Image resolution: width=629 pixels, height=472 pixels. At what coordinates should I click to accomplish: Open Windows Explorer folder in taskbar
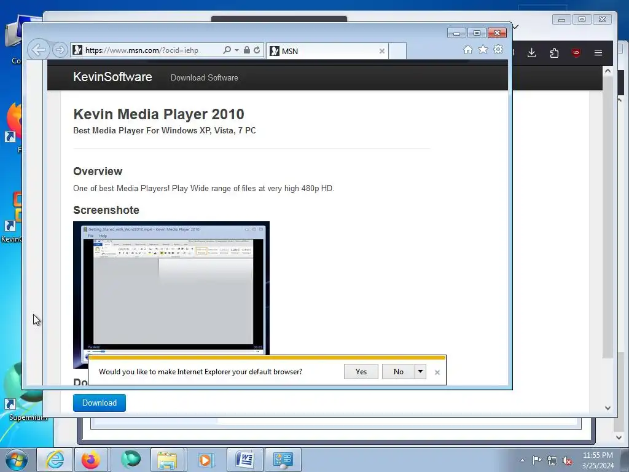click(x=167, y=460)
